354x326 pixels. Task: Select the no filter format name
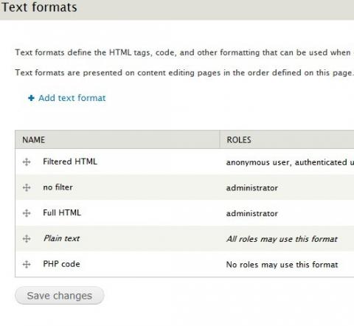[58, 187]
